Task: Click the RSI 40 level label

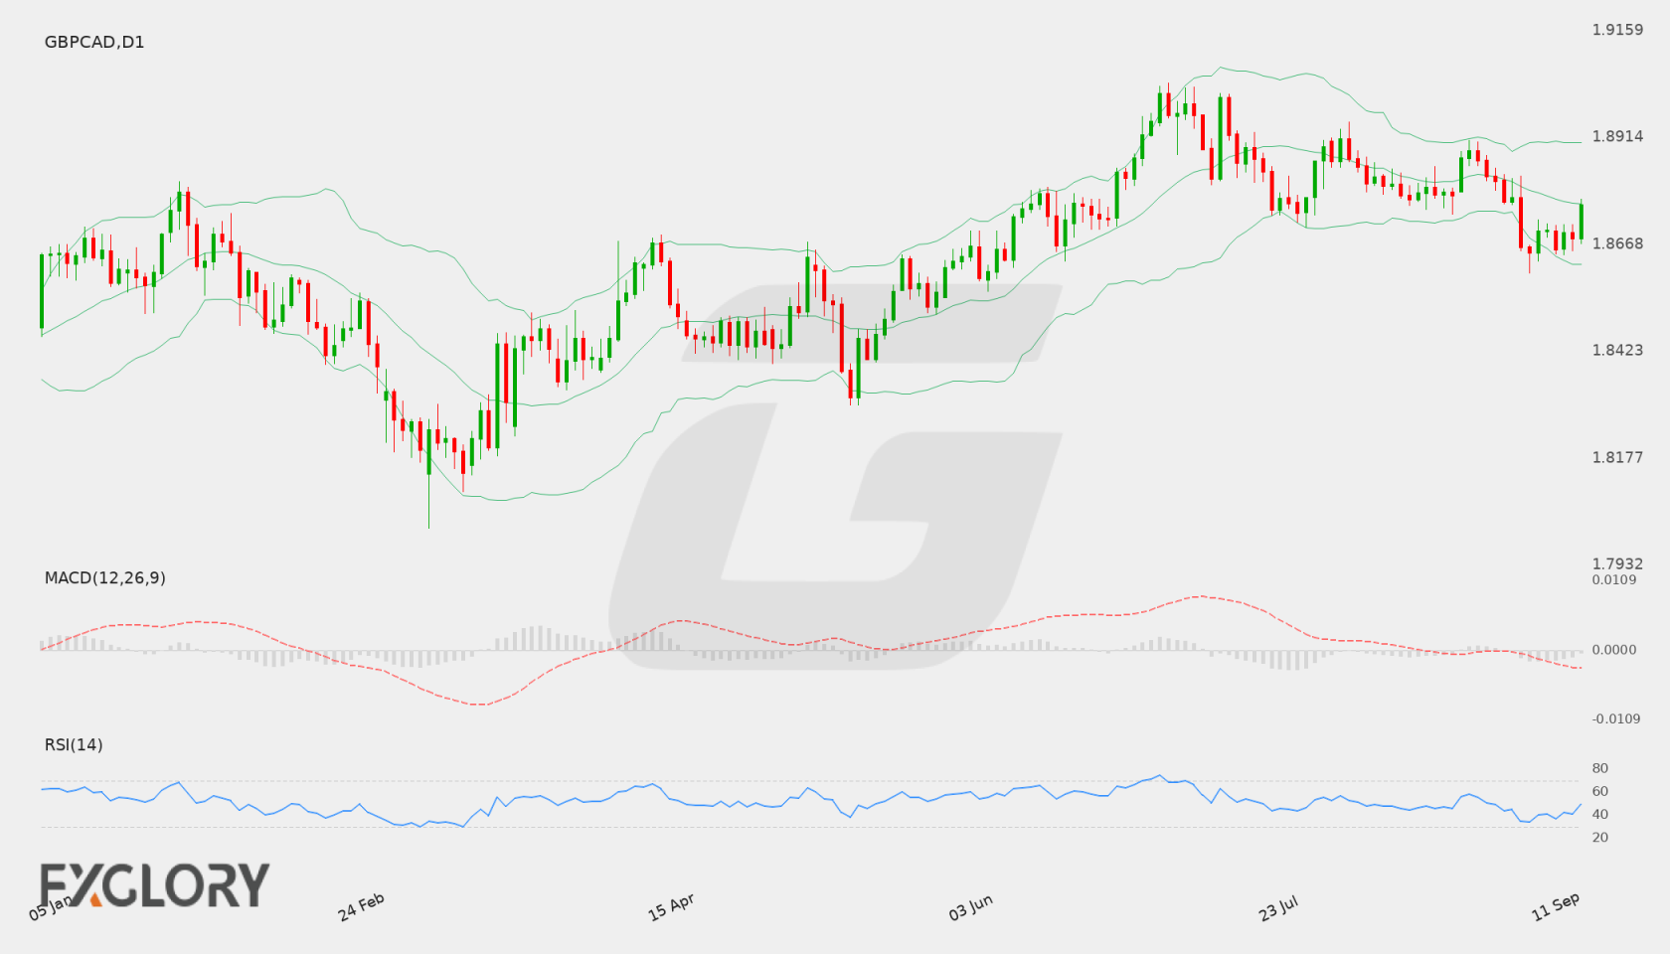Action: tap(1600, 814)
